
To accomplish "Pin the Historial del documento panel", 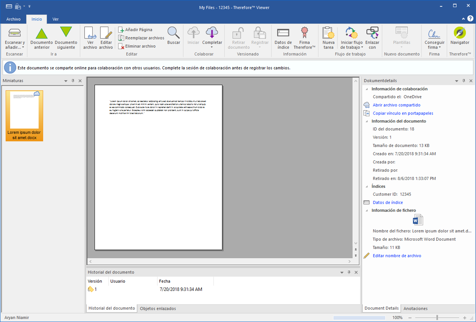I will point(349,272).
